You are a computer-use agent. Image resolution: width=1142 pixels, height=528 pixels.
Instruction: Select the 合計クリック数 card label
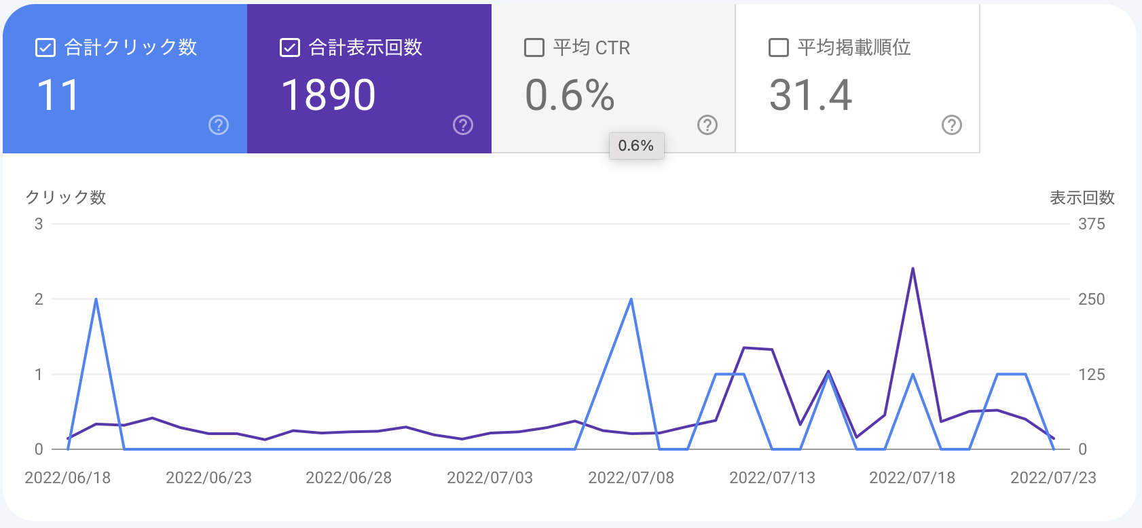pos(130,48)
